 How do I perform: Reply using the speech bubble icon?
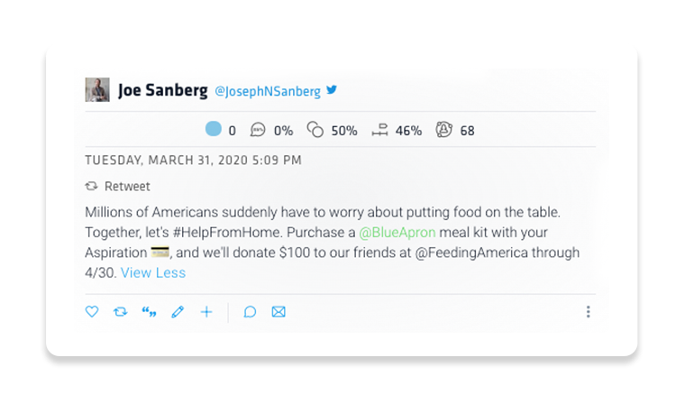pos(250,312)
